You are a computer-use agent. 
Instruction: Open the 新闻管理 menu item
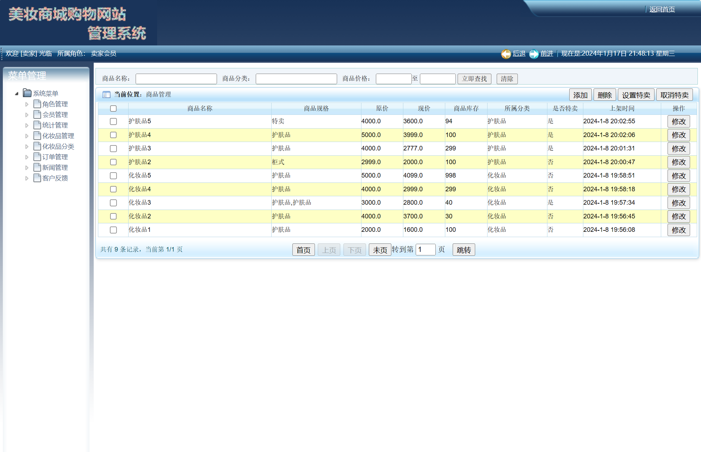(x=55, y=168)
